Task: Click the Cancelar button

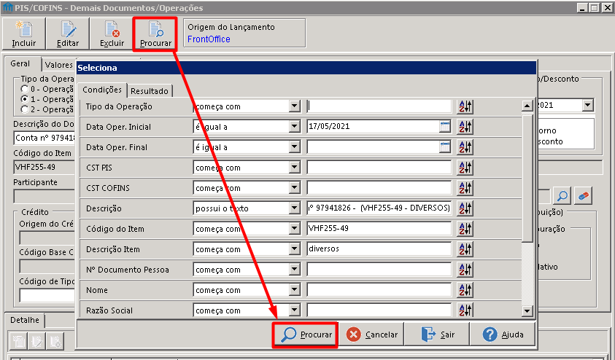Action: [371, 334]
